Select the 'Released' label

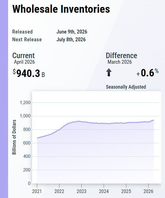tap(22, 32)
